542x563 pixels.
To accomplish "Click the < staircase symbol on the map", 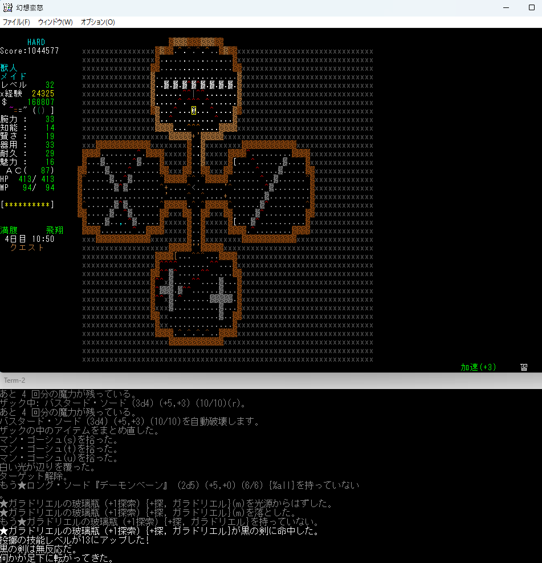I will [194, 188].
